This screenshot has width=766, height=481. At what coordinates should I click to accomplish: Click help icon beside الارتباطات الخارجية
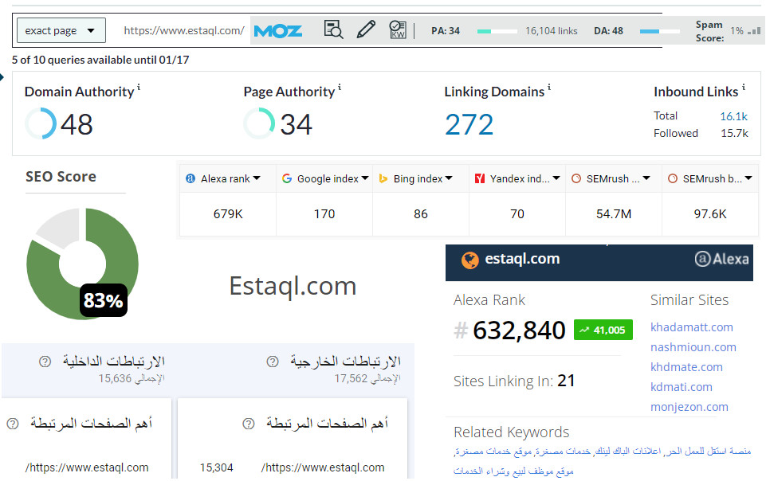[273, 362]
